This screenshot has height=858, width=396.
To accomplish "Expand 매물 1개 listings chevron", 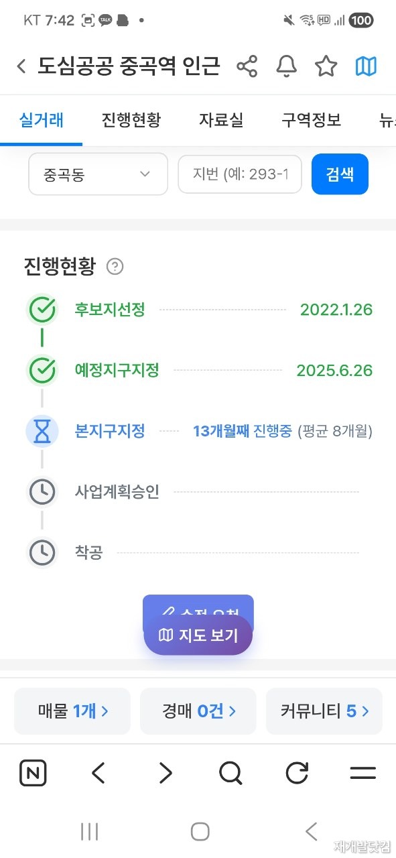I will (x=105, y=711).
